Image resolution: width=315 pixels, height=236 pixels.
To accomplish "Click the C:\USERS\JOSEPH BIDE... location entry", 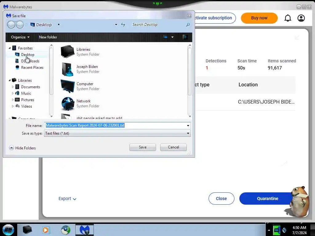I will coord(266,102).
